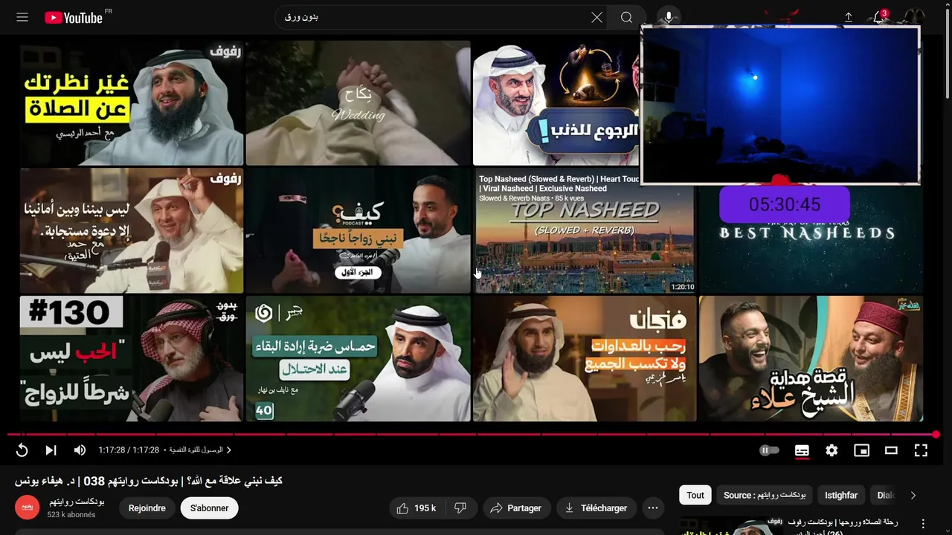This screenshot has height=535, width=952.
Task: Click the video title text
Action: pyautogui.click(x=149, y=481)
